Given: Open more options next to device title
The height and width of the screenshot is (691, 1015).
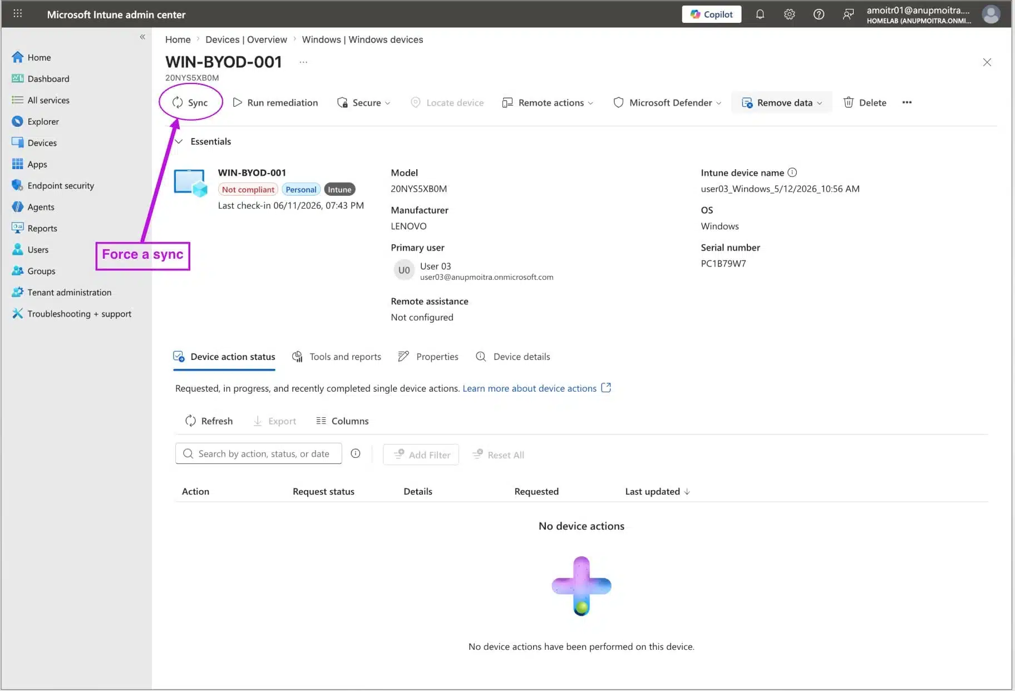Looking at the screenshot, I should (303, 62).
